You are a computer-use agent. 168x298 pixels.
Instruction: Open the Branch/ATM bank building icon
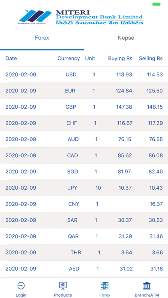[147, 286]
